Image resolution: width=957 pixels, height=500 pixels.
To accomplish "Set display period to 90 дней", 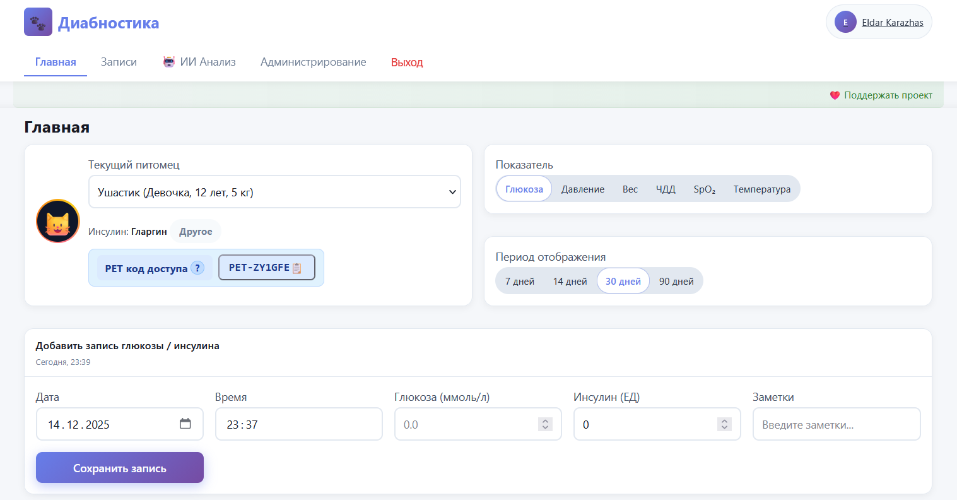I will [676, 282].
